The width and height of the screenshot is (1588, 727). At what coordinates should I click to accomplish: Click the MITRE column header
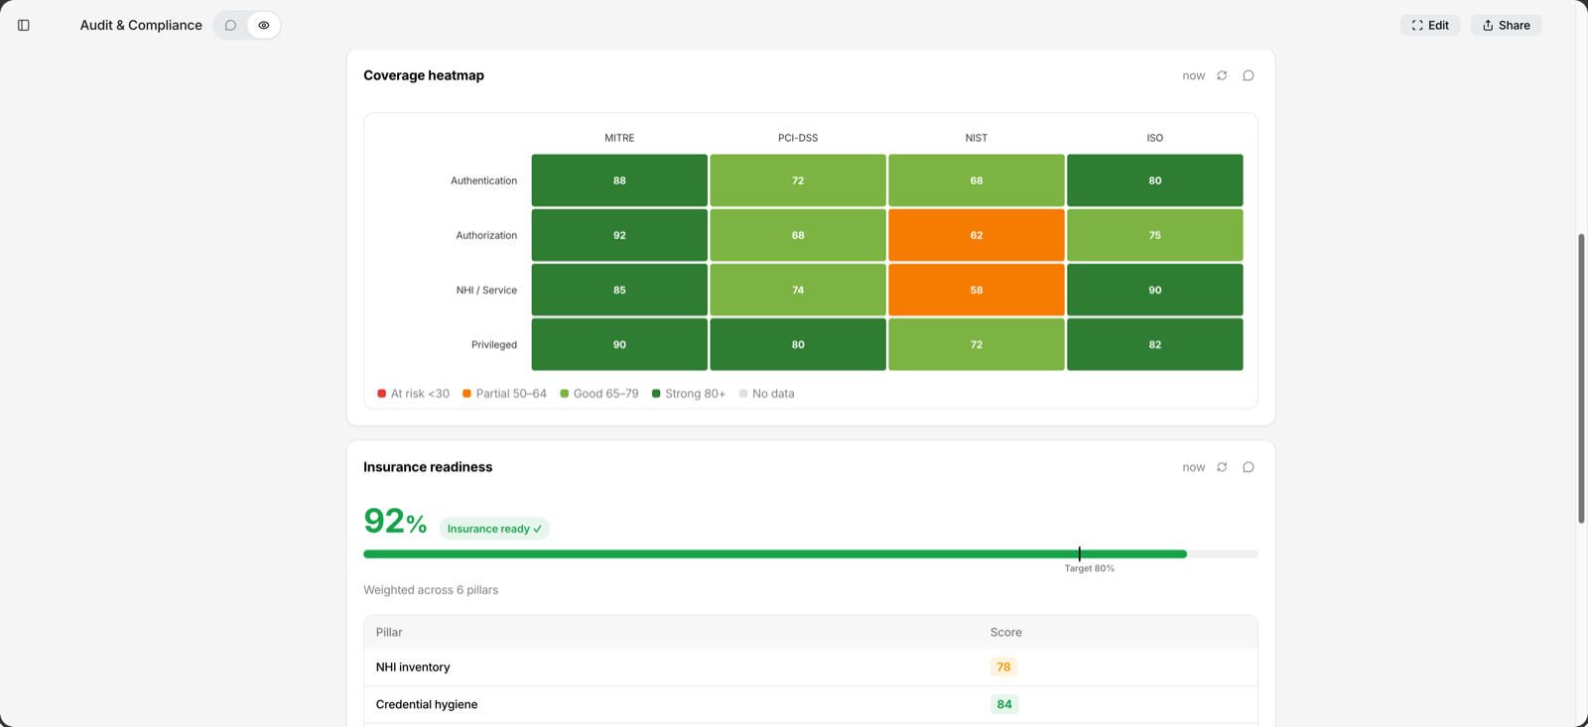[619, 138]
